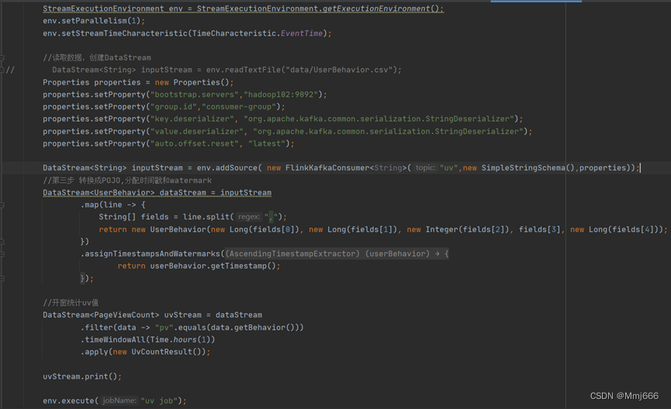Viewport: 671px width, 409px height.
Task: Click the assignTimestampsAndWatermarks method name
Action: (152, 254)
